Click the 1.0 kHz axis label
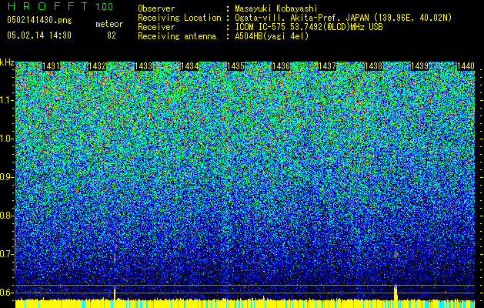The width and height of the screenshot is (484, 308). [x=6, y=139]
